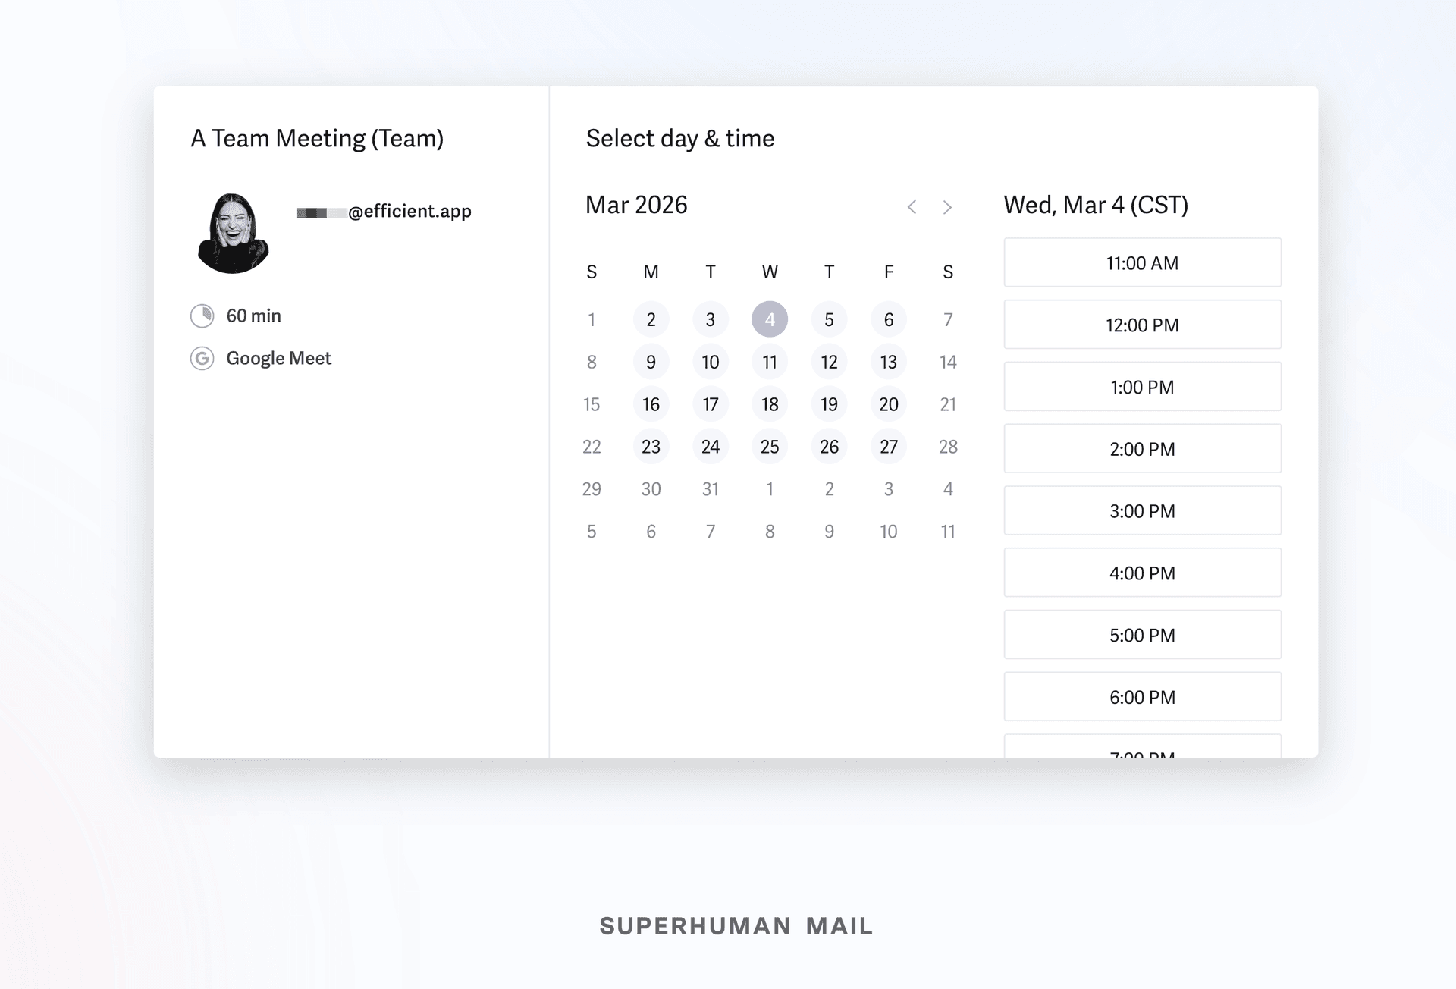The height and width of the screenshot is (989, 1456).
Task: Navigate to the next month with right chevron
Action: pyautogui.click(x=948, y=206)
